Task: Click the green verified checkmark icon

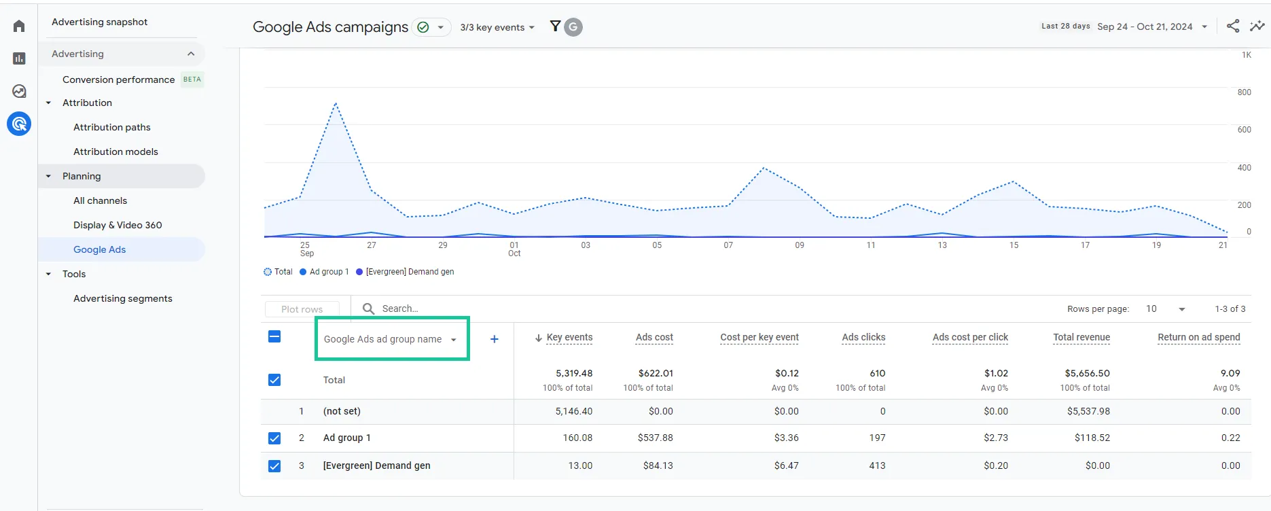Action: [423, 27]
